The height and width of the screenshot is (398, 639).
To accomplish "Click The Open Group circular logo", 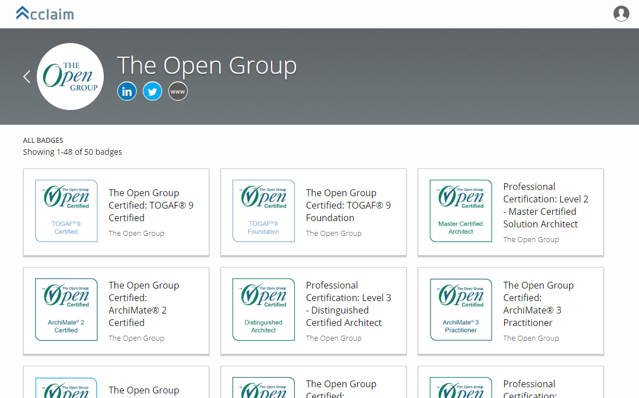I will (x=70, y=76).
